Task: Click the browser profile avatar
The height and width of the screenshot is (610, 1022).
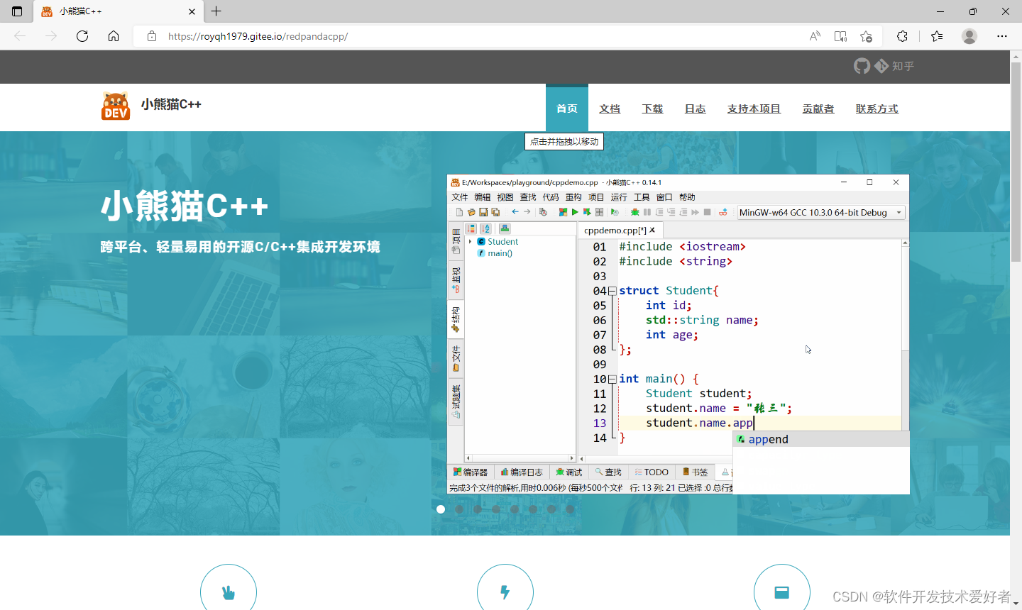Action: click(969, 36)
